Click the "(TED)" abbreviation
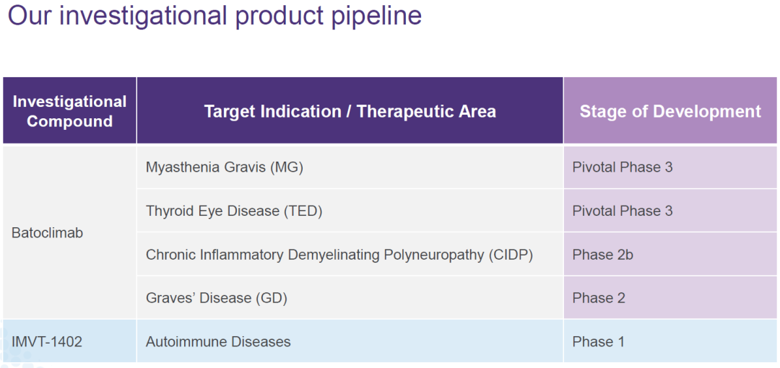The height and width of the screenshot is (368, 780). tap(303, 211)
